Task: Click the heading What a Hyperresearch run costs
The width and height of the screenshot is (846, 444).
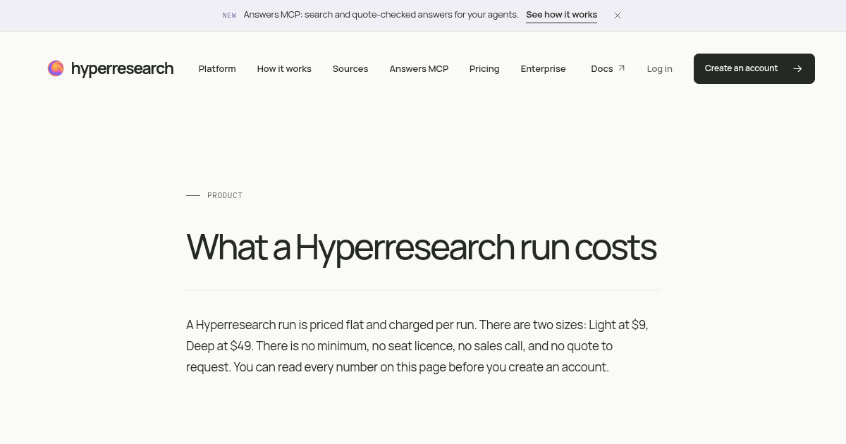Action: [x=421, y=247]
